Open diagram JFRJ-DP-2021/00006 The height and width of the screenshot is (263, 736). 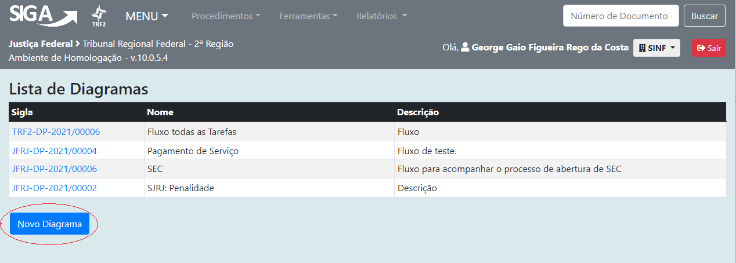pyautogui.click(x=55, y=169)
